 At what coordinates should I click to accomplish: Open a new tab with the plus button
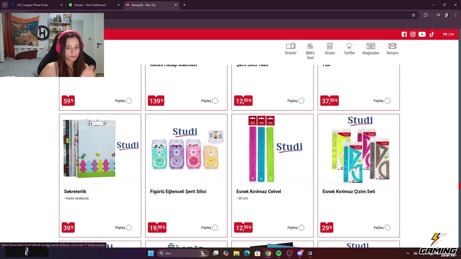184,5
